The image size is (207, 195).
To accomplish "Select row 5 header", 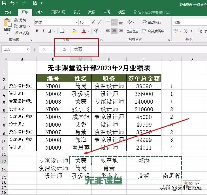I will [x=4, y=101].
